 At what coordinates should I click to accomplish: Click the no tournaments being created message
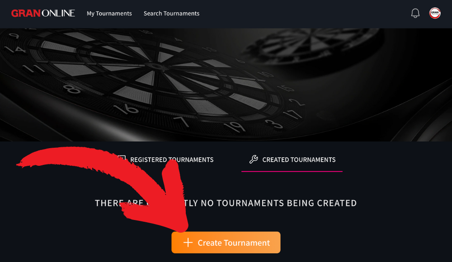pyautogui.click(x=226, y=203)
